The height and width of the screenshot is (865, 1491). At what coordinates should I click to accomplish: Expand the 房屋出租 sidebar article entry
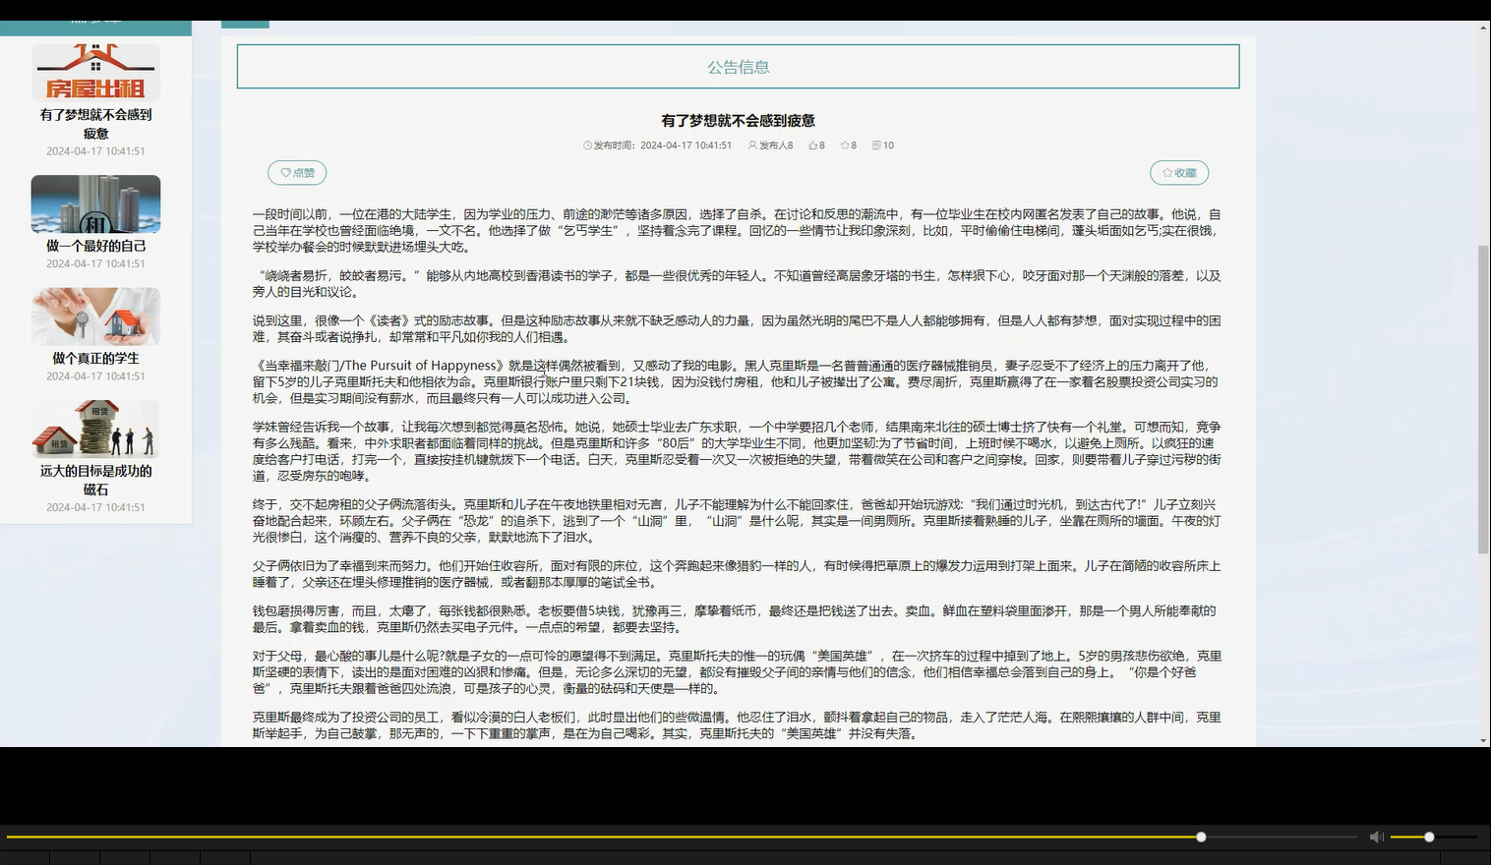point(95,74)
